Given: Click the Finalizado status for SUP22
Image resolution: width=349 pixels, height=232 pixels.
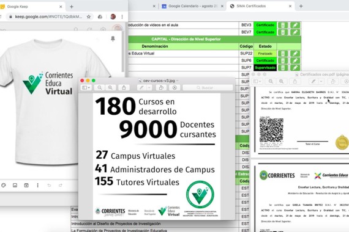Looking at the screenshot, I should [x=265, y=54].
